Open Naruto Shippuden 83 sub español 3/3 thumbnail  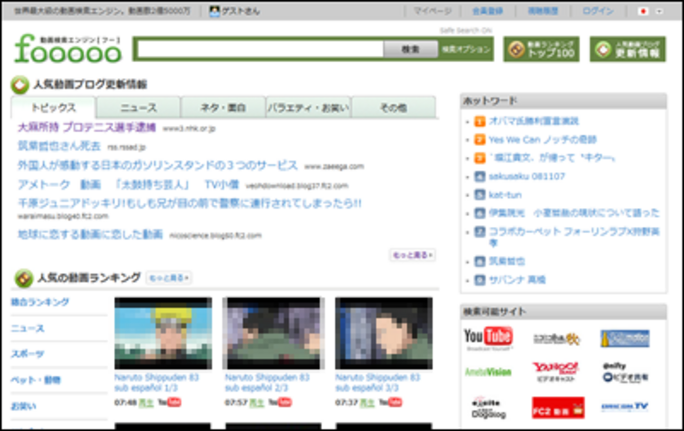tap(384, 333)
